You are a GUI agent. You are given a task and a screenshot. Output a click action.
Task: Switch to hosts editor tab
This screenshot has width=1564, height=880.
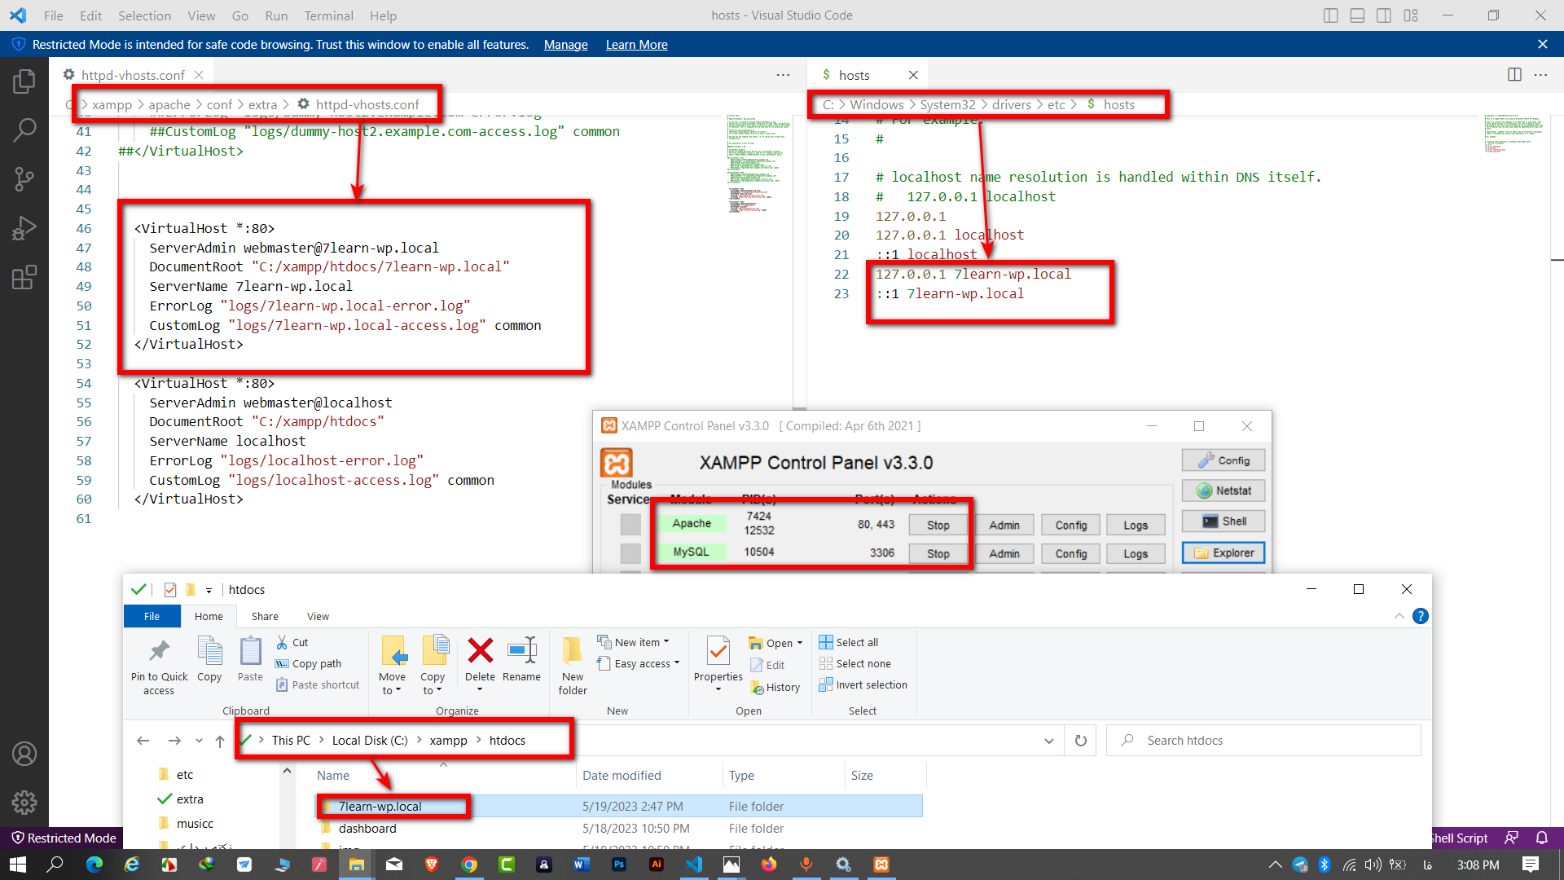[x=854, y=75]
